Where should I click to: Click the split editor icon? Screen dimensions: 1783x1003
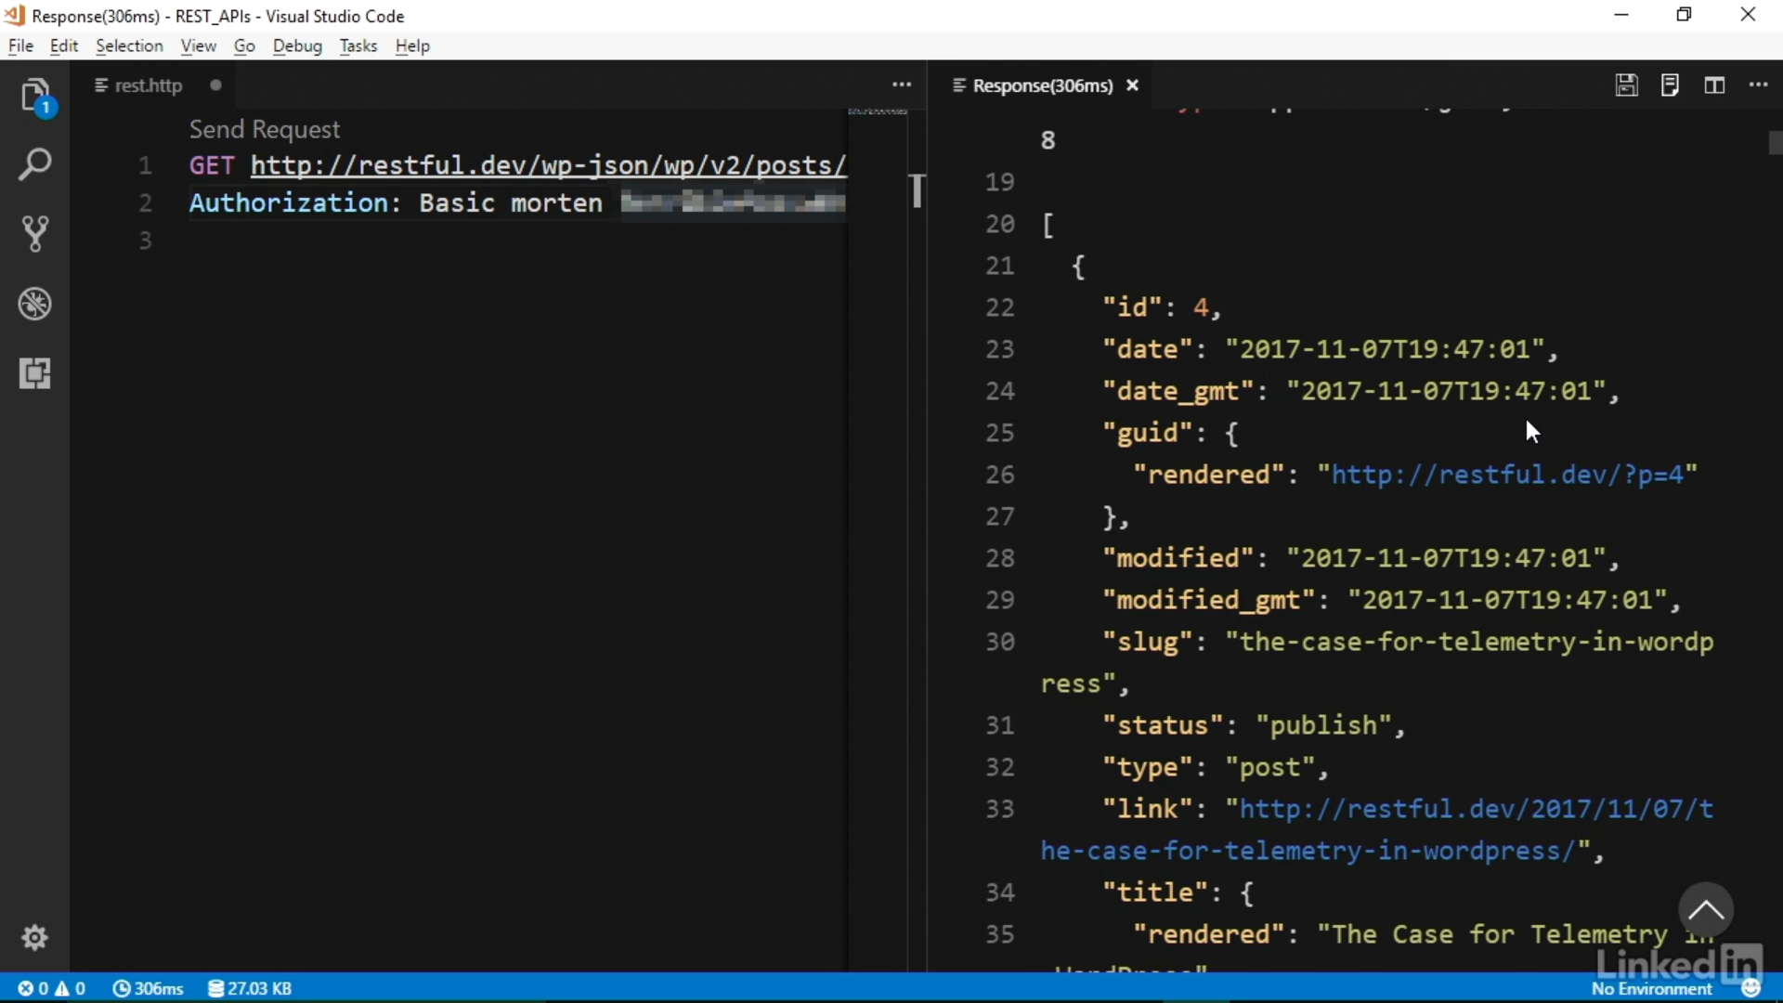tap(1714, 85)
